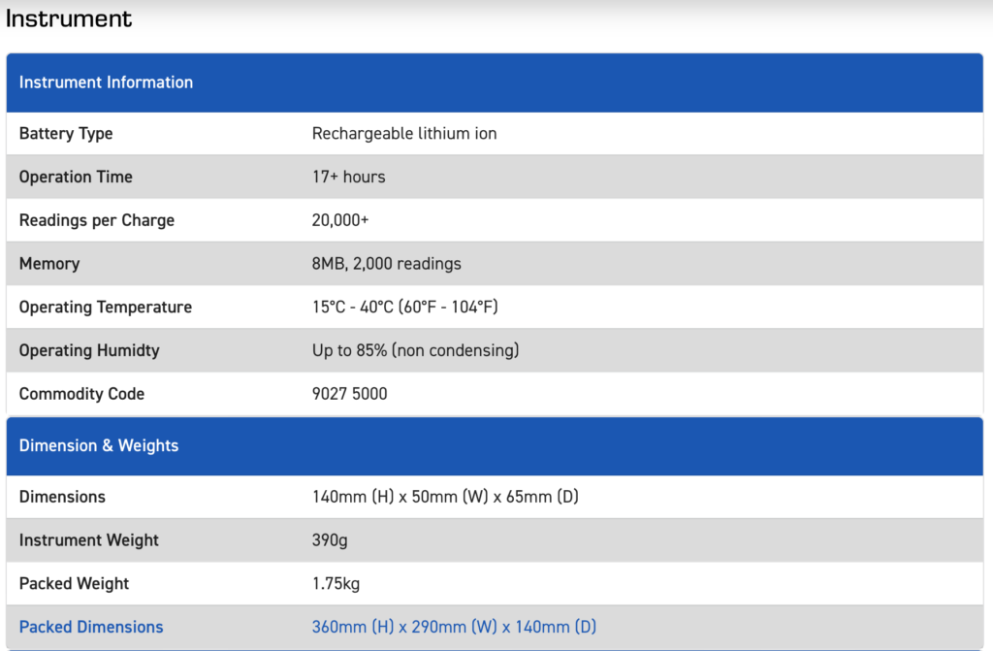The height and width of the screenshot is (651, 993).
Task: Select the 20,000+ readings value
Action: click(x=339, y=220)
